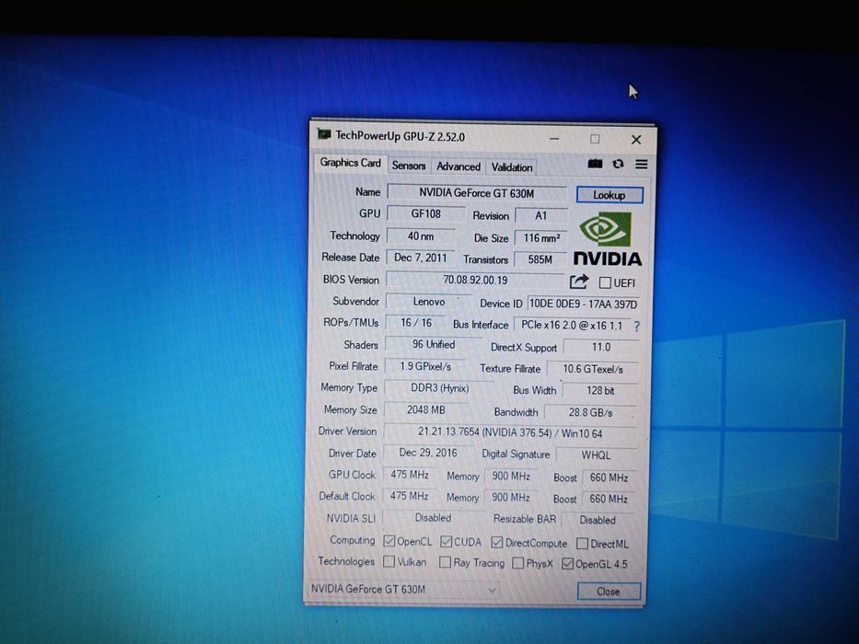Click the Technology value 40 nm

421,236
